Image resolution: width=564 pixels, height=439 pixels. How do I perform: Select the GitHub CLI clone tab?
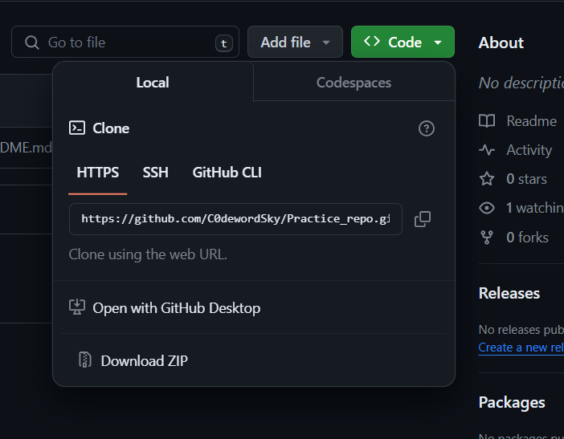click(x=227, y=173)
